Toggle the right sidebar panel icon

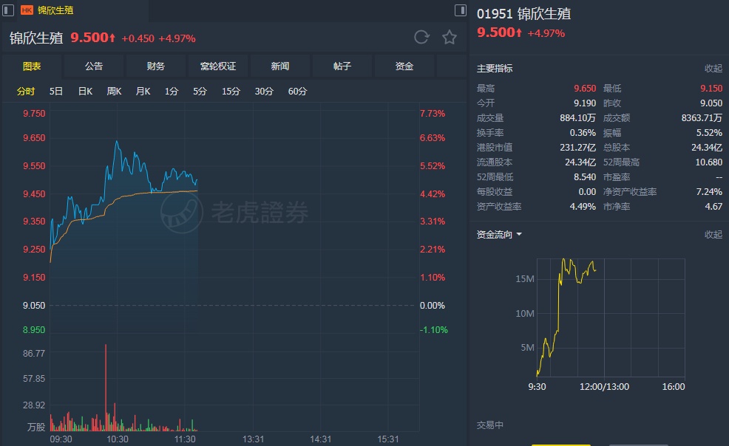click(x=460, y=10)
